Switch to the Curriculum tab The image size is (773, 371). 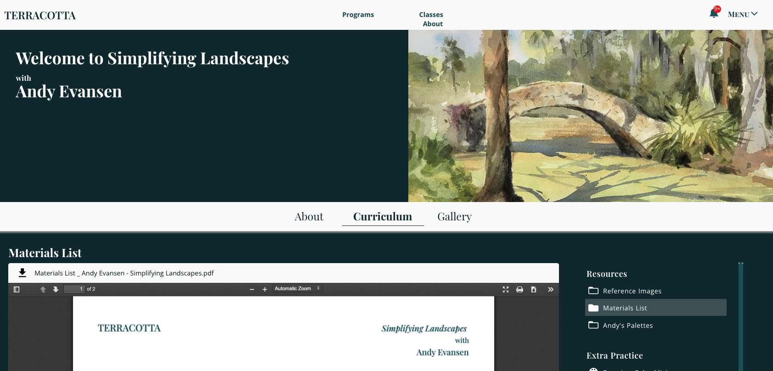[x=383, y=216]
